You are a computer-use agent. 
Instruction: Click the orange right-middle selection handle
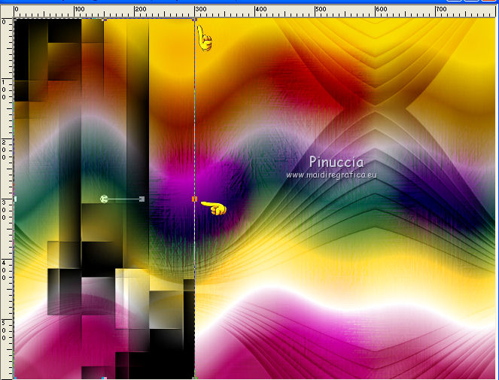tap(194, 199)
